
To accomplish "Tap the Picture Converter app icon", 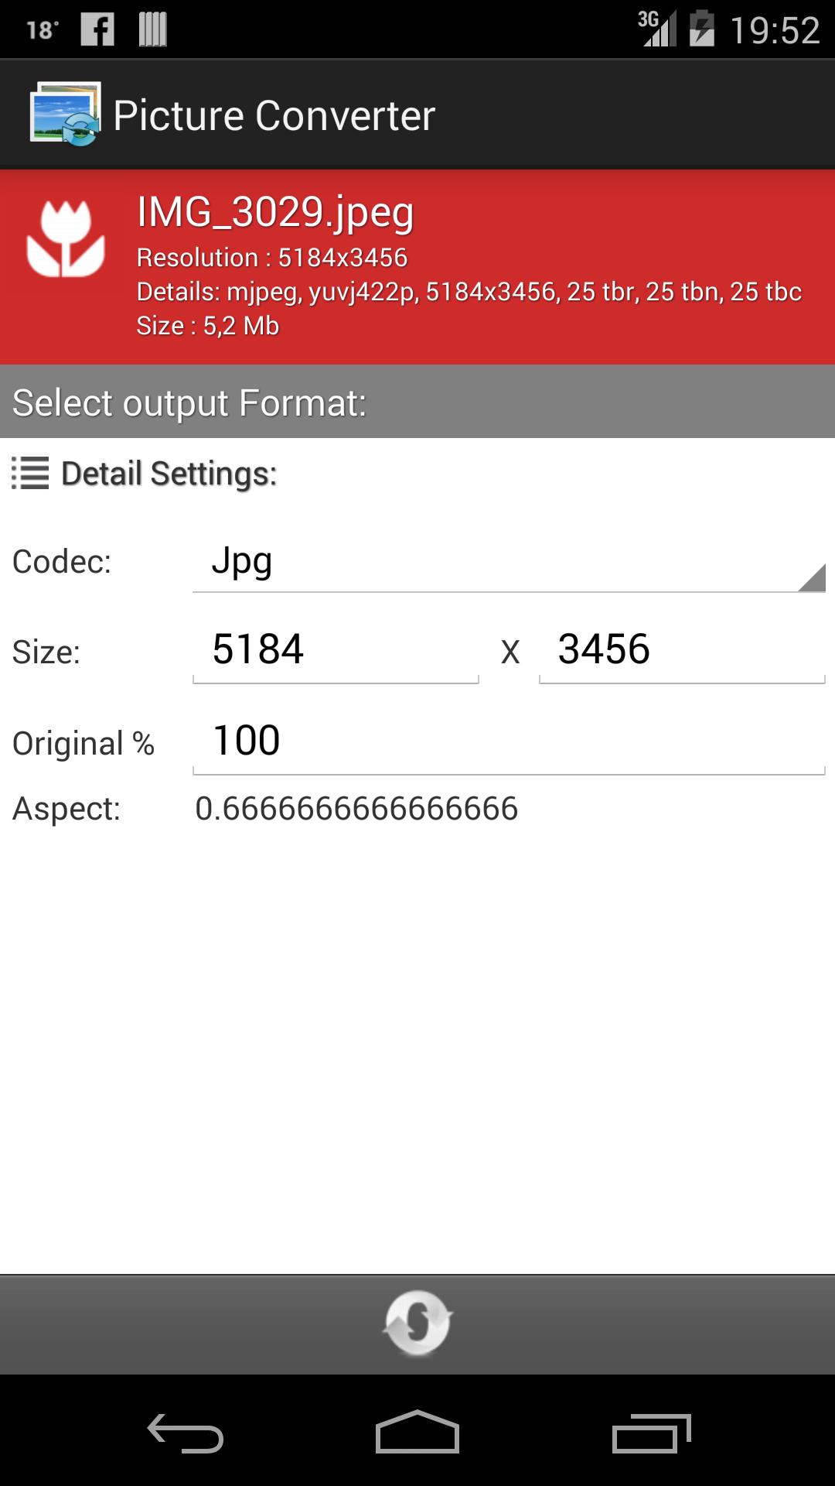I will (65, 114).
